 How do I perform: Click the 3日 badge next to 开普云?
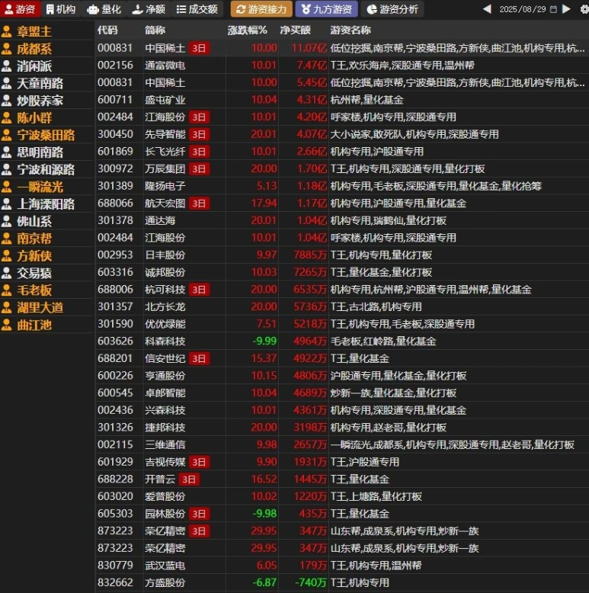pos(190,479)
